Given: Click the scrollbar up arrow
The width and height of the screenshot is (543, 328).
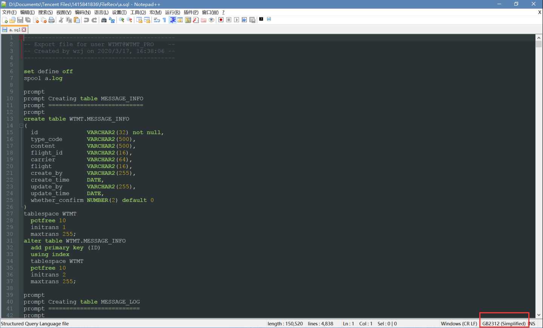Looking at the screenshot, I should coord(538,38).
